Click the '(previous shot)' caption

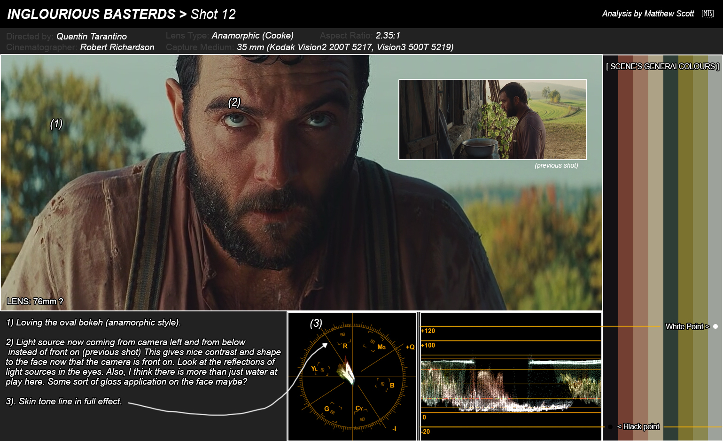tap(556, 165)
